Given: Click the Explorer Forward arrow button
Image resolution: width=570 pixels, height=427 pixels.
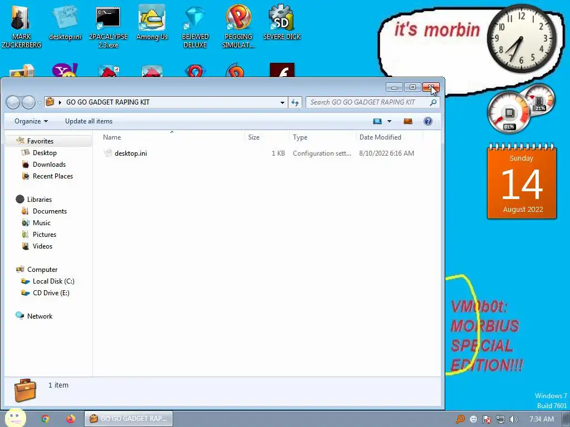Looking at the screenshot, I should point(28,102).
